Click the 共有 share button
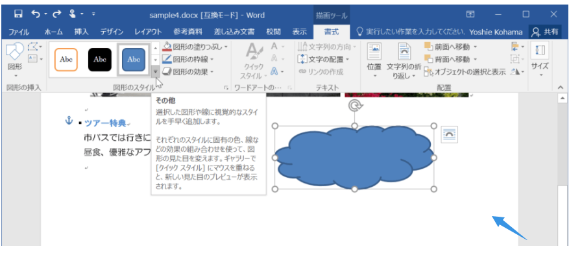Viewport: 569px width, 255px height. [x=544, y=32]
